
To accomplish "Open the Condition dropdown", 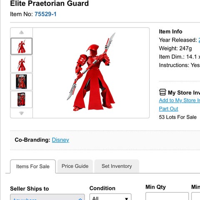I will [x=110, y=197].
